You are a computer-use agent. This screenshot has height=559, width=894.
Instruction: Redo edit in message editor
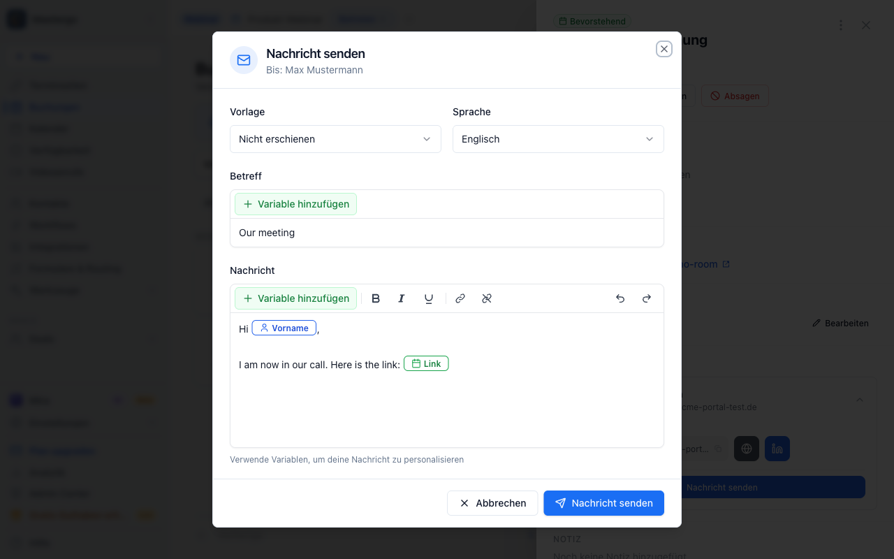click(647, 298)
